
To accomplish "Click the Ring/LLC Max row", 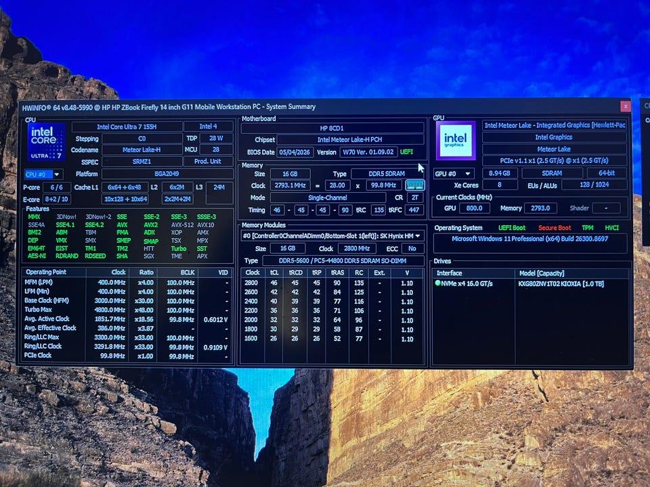I will point(127,338).
